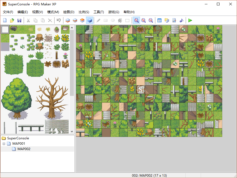Viewport: 237px width, 178px height.
Task: Select the SuperConsole project root folder
Action: (x=18, y=138)
